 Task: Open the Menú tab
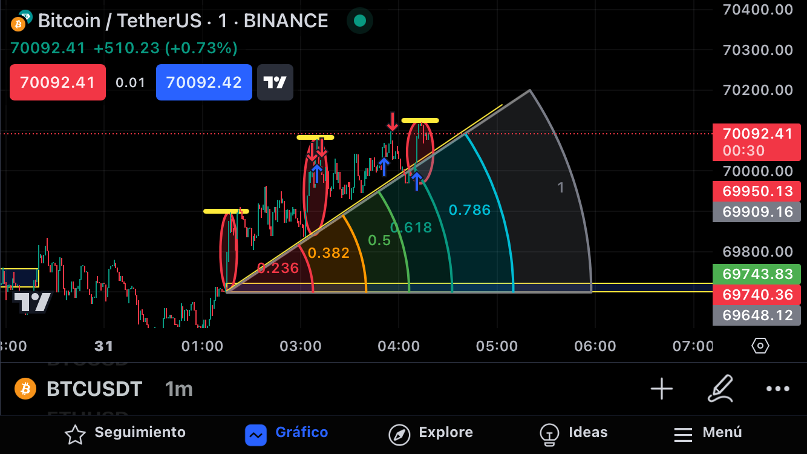pyautogui.click(x=708, y=433)
